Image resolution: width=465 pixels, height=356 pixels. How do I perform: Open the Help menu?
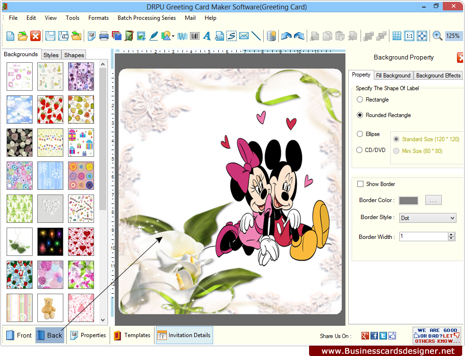[x=210, y=18]
